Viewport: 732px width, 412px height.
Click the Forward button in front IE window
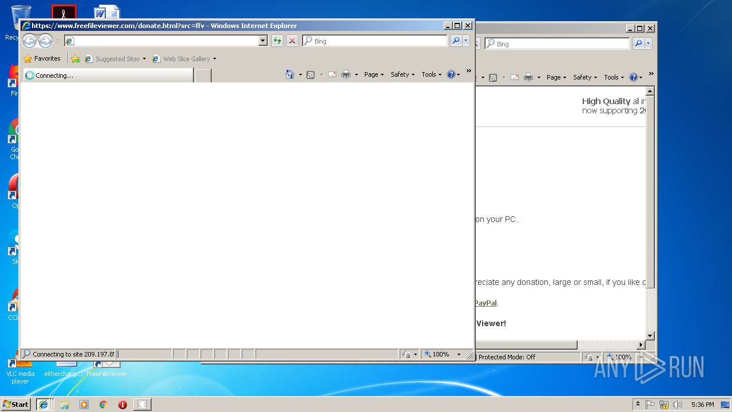point(45,41)
